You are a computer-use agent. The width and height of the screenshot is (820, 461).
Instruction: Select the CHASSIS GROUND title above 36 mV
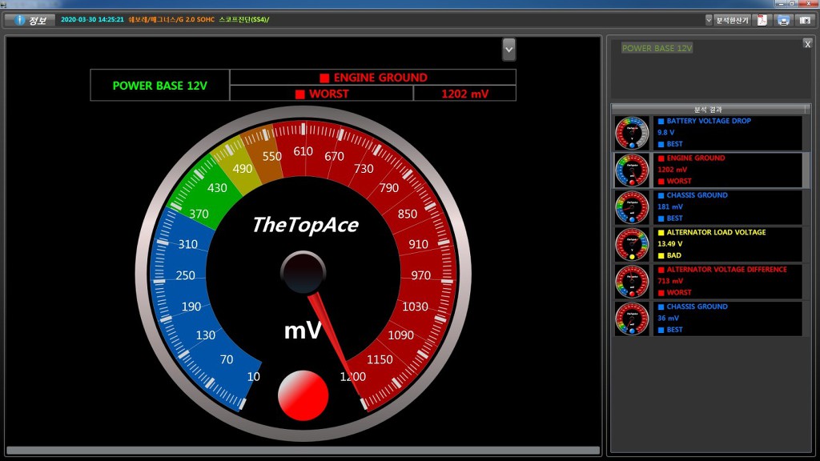click(697, 307)
